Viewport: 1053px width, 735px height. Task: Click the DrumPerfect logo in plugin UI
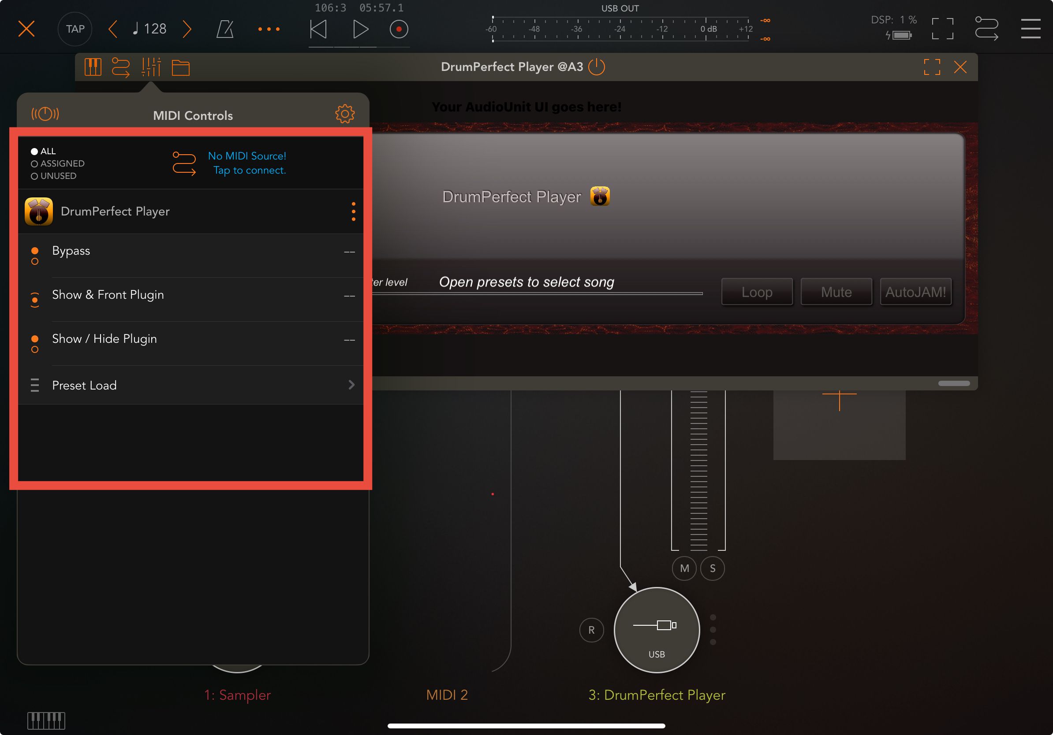(x=600, y=196)
